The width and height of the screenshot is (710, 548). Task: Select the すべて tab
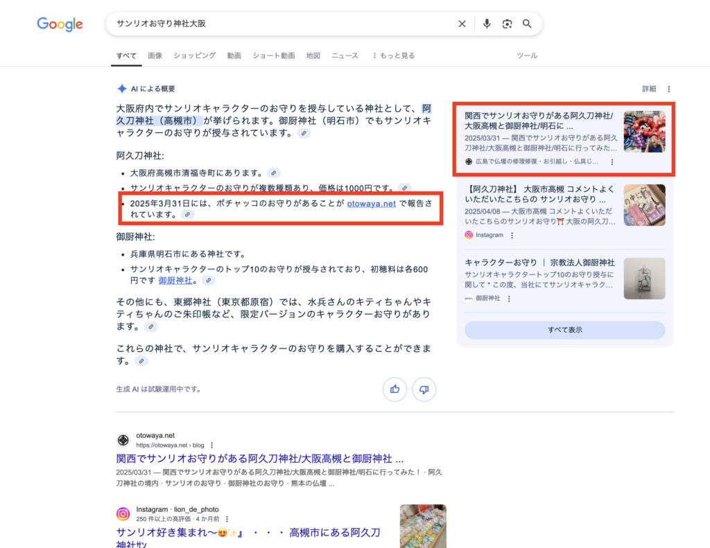click(x=126, y=55)
